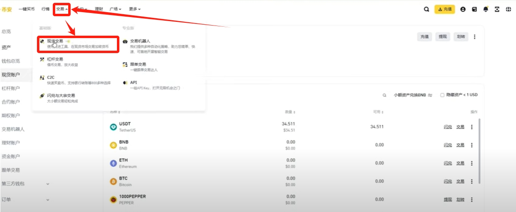516x212 pixels.
Task: Click the BNB coin icon
Action: click(x=113, y=145)
